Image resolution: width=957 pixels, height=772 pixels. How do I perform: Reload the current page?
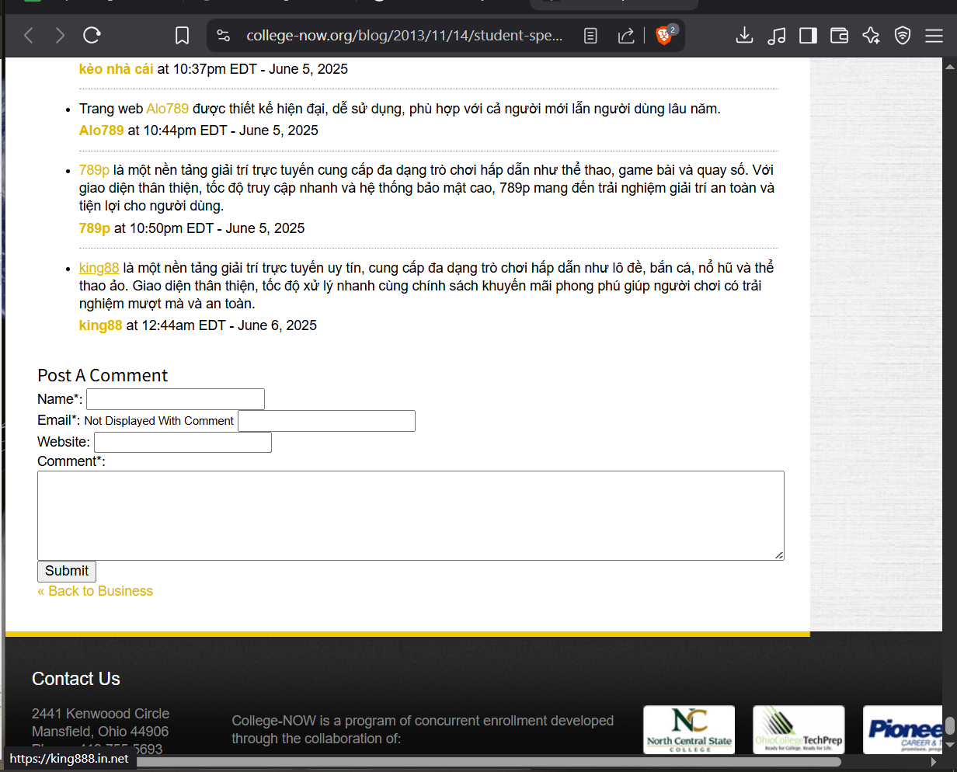click(92, 35)
